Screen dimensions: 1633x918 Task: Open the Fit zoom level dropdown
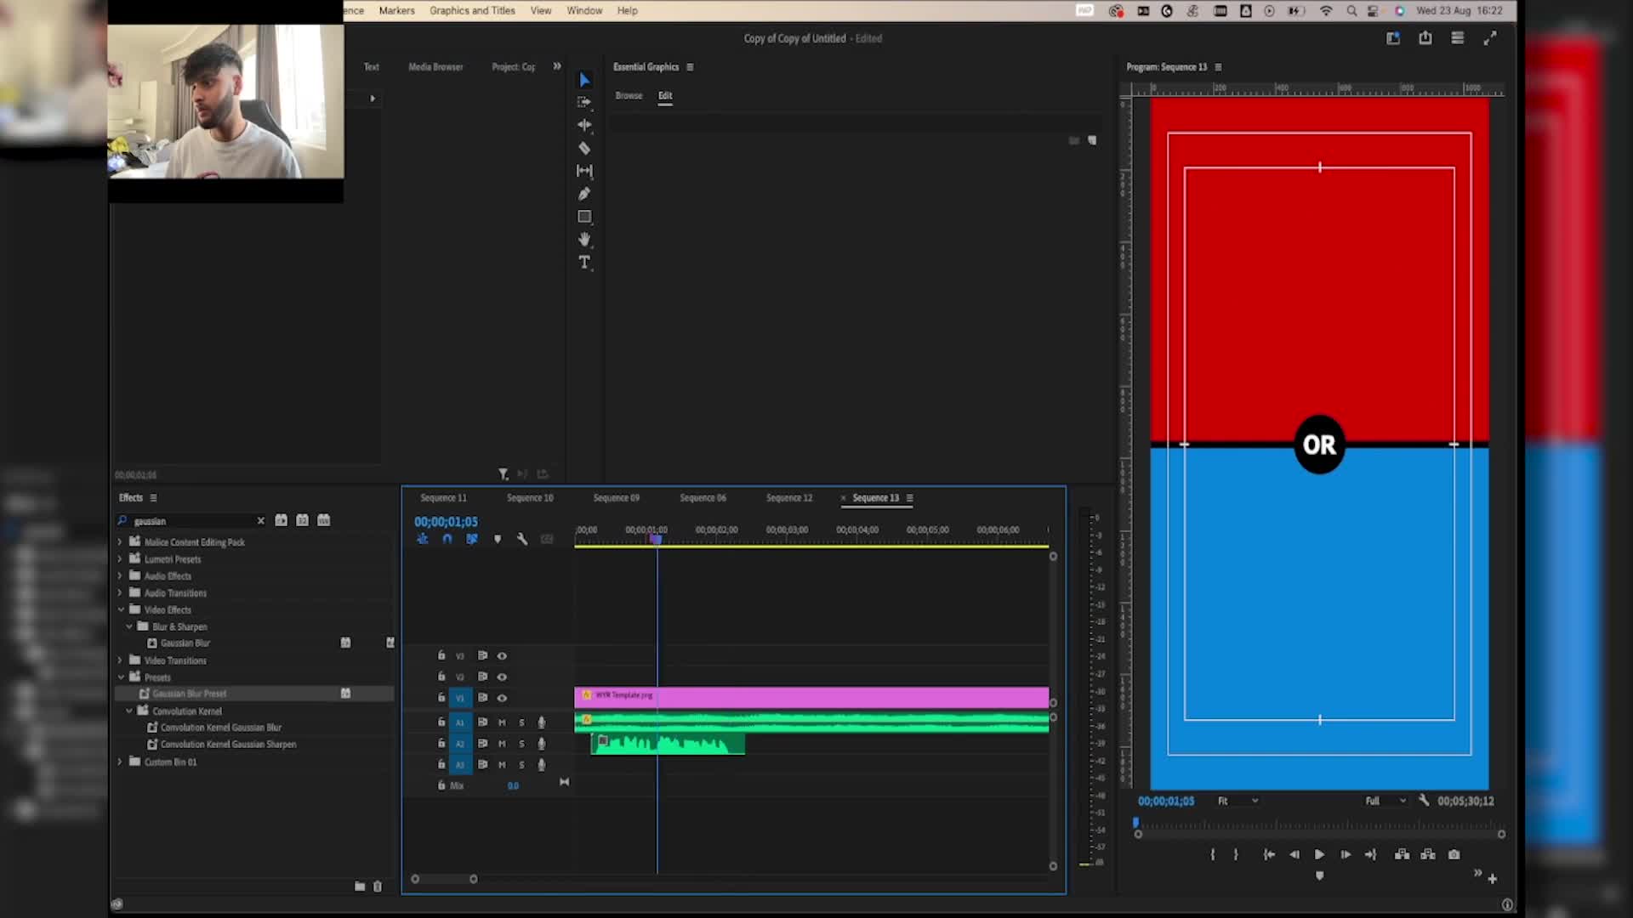point(1238,801)
